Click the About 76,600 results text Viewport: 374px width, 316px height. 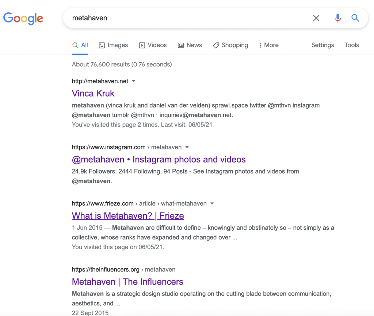pos(122,65)
